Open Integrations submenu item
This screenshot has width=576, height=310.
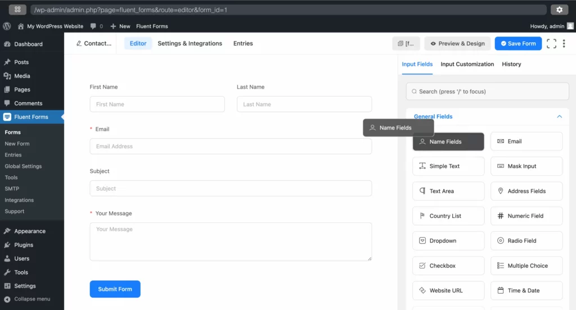19,200
